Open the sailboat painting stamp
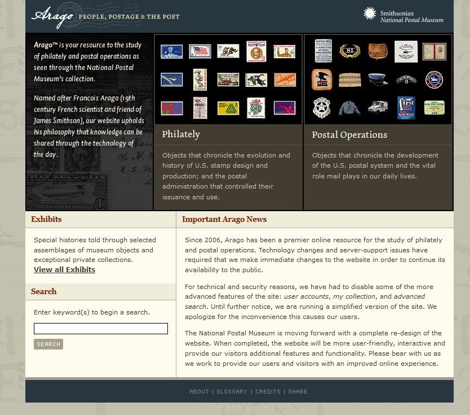The width and height of the screenshot is (470, 415). click(228, 80)
